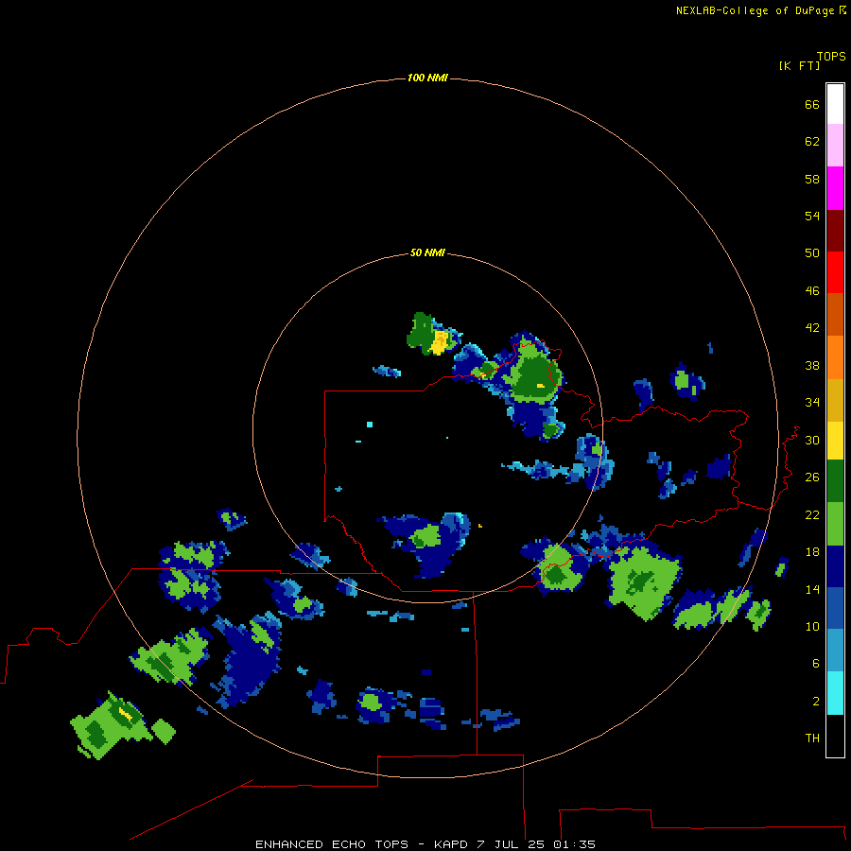
Task: Select the cyan legend segment near 2
Action: 835,693
